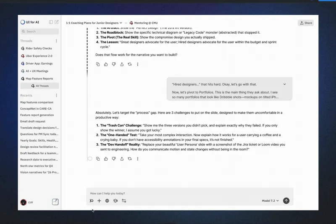The image size is (336, 224).
Task: Open Threads section options menu
Action: (x=56, y=41)
